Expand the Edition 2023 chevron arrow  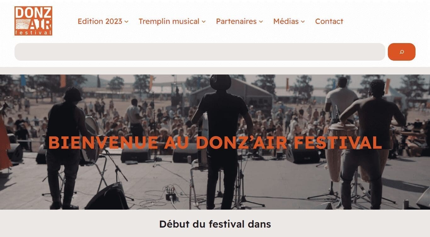(x=126, y=22)
